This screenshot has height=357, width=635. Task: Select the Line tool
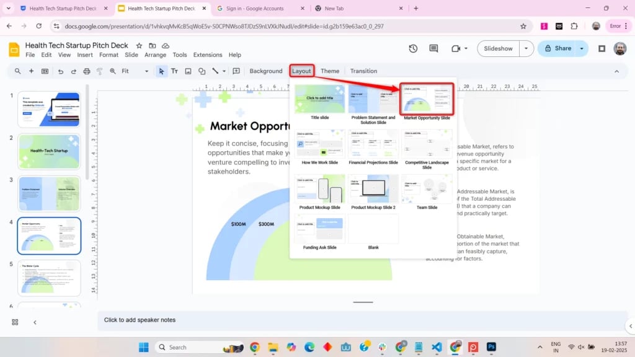pyautogui.click(x=215, y=71)
